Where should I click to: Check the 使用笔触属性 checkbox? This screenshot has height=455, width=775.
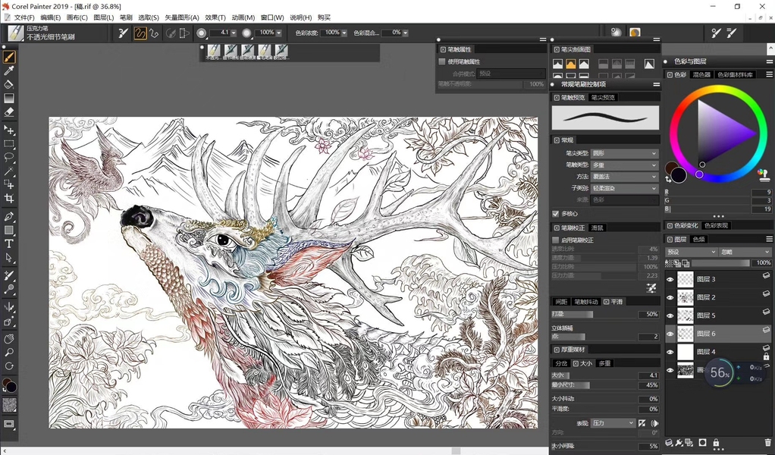point(442,61)
